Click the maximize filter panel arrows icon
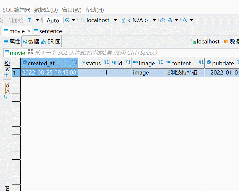The image size is (239, 191). (30, 52)
